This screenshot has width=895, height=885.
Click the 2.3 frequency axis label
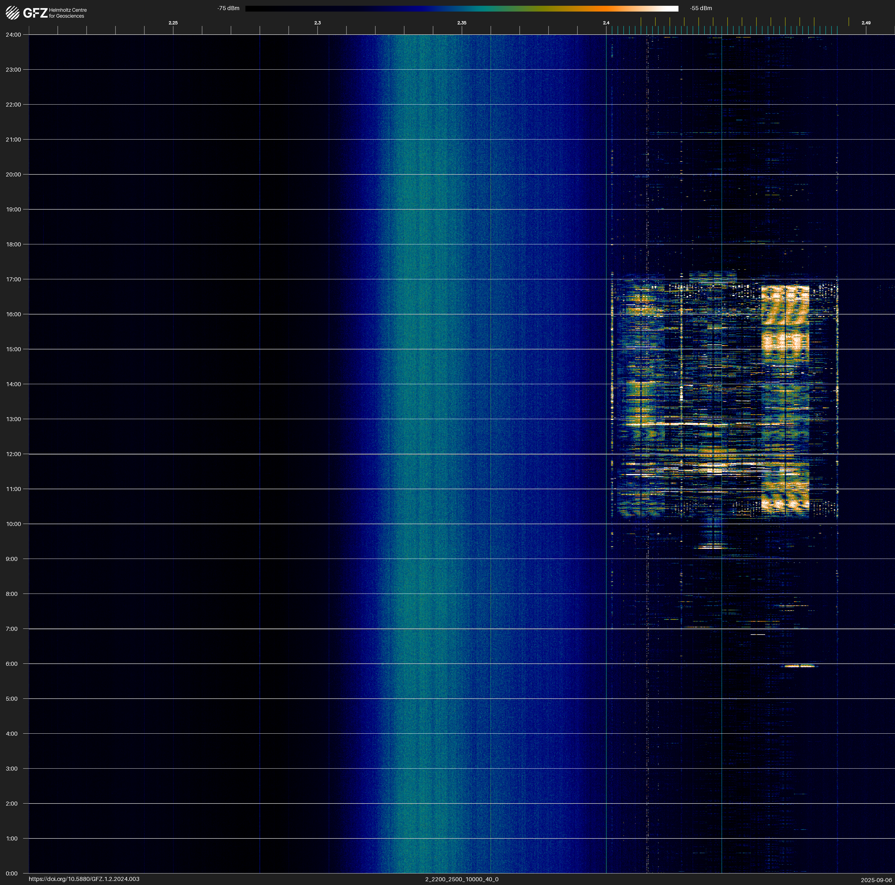(317, 23)
